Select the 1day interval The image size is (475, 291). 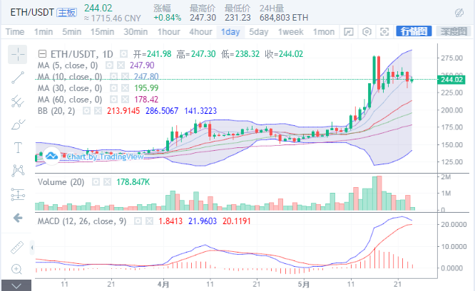tap(230, 32)
